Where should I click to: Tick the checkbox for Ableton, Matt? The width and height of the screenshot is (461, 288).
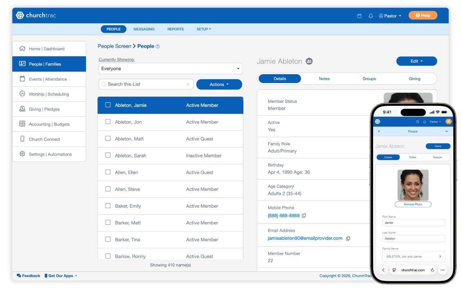pos(108,139)
